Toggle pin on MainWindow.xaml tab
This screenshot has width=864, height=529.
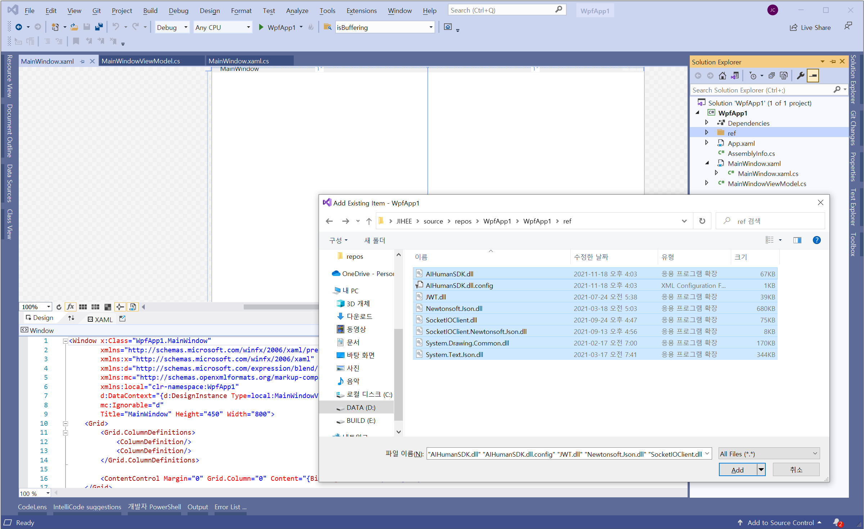click(x=82, y=62)
